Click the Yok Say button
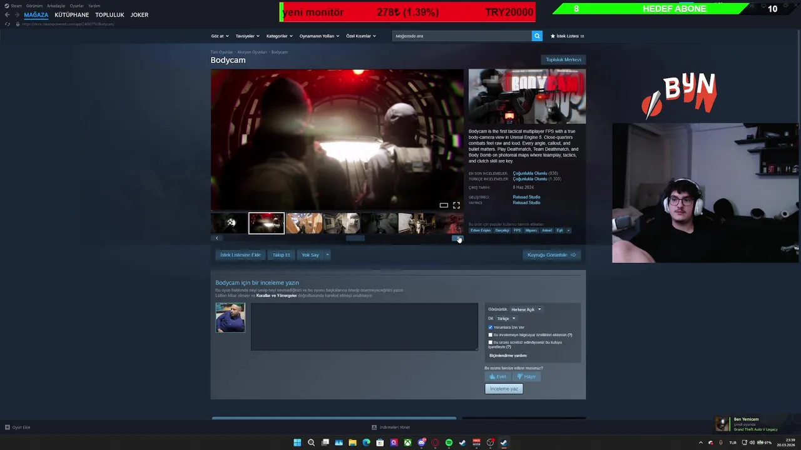 click(310, 254)
